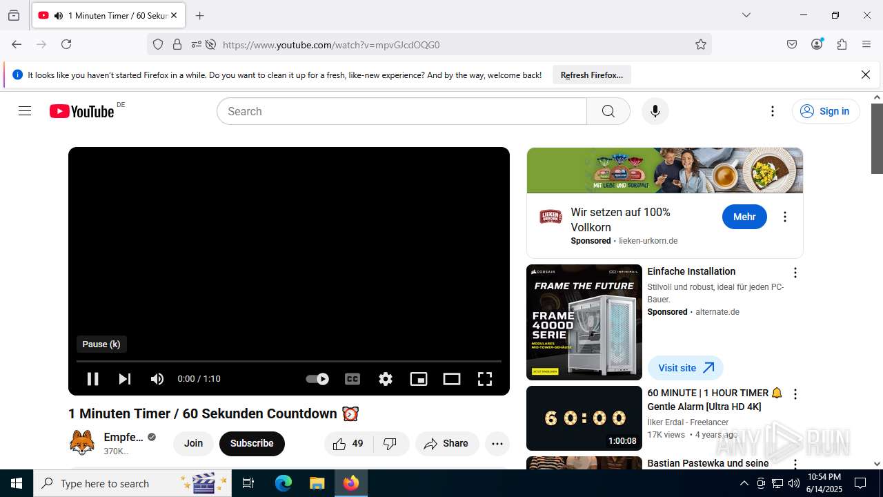Click the YouTube search field
The image size is (883, 497).
point(401,111)
